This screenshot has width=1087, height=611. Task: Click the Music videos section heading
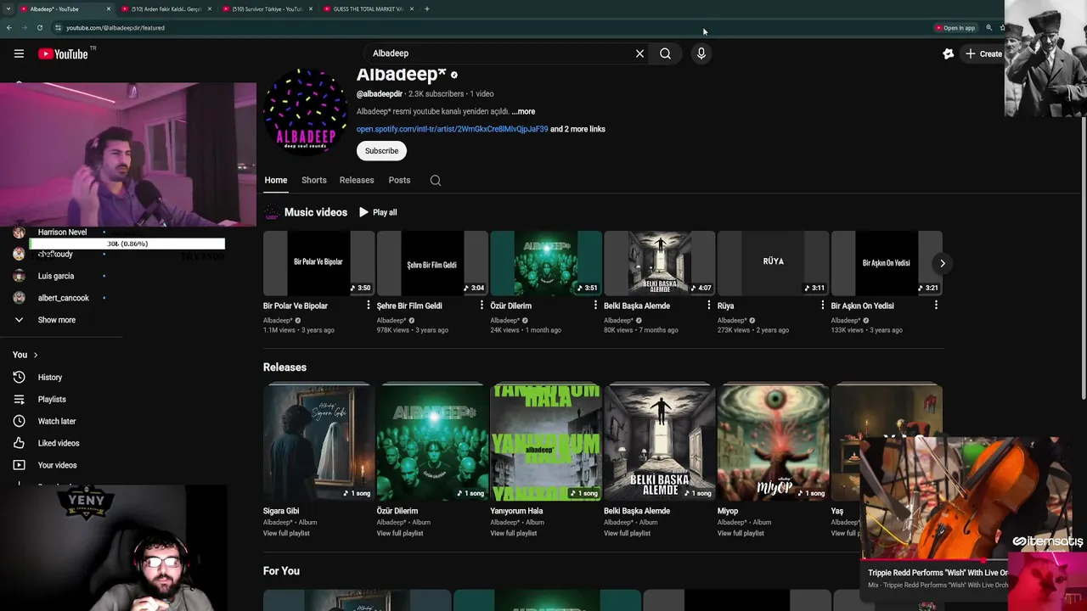pyautogui.click(x=316, y=212)
